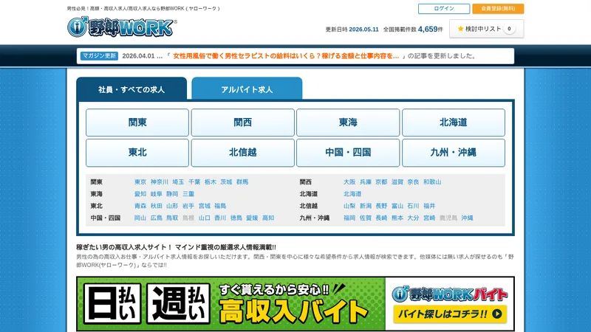591x332 pixels.
Task: Open the 新潟 prefecture link
Action: point(366,206)
